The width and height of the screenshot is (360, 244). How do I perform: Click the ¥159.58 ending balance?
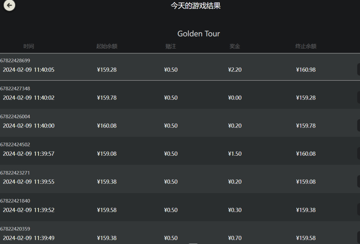click(x=306, y=238)
